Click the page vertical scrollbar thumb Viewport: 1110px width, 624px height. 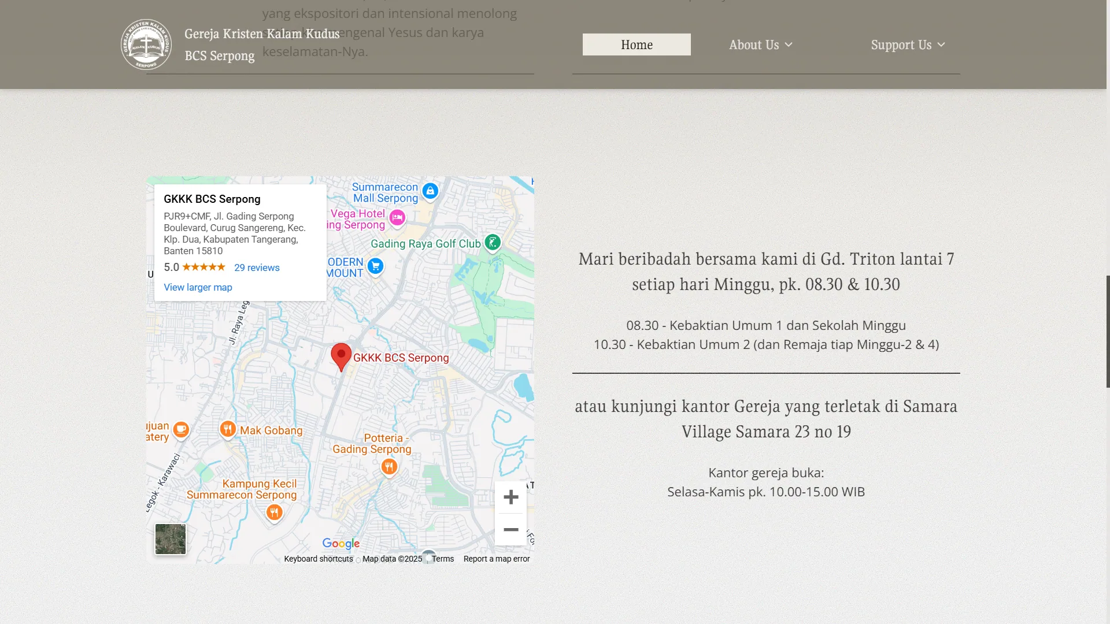point(1108,331)
